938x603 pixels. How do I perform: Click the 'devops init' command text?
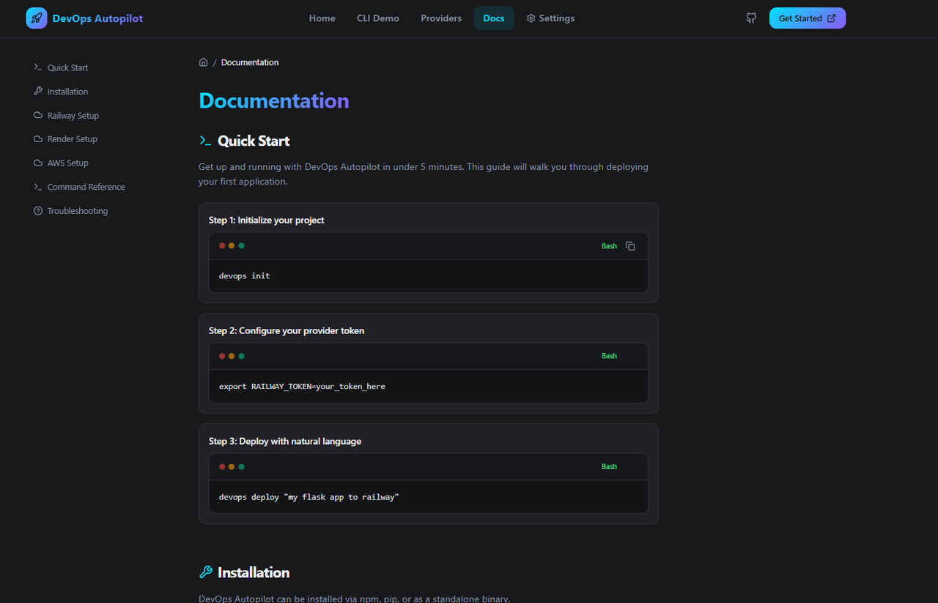pos(245,275)
